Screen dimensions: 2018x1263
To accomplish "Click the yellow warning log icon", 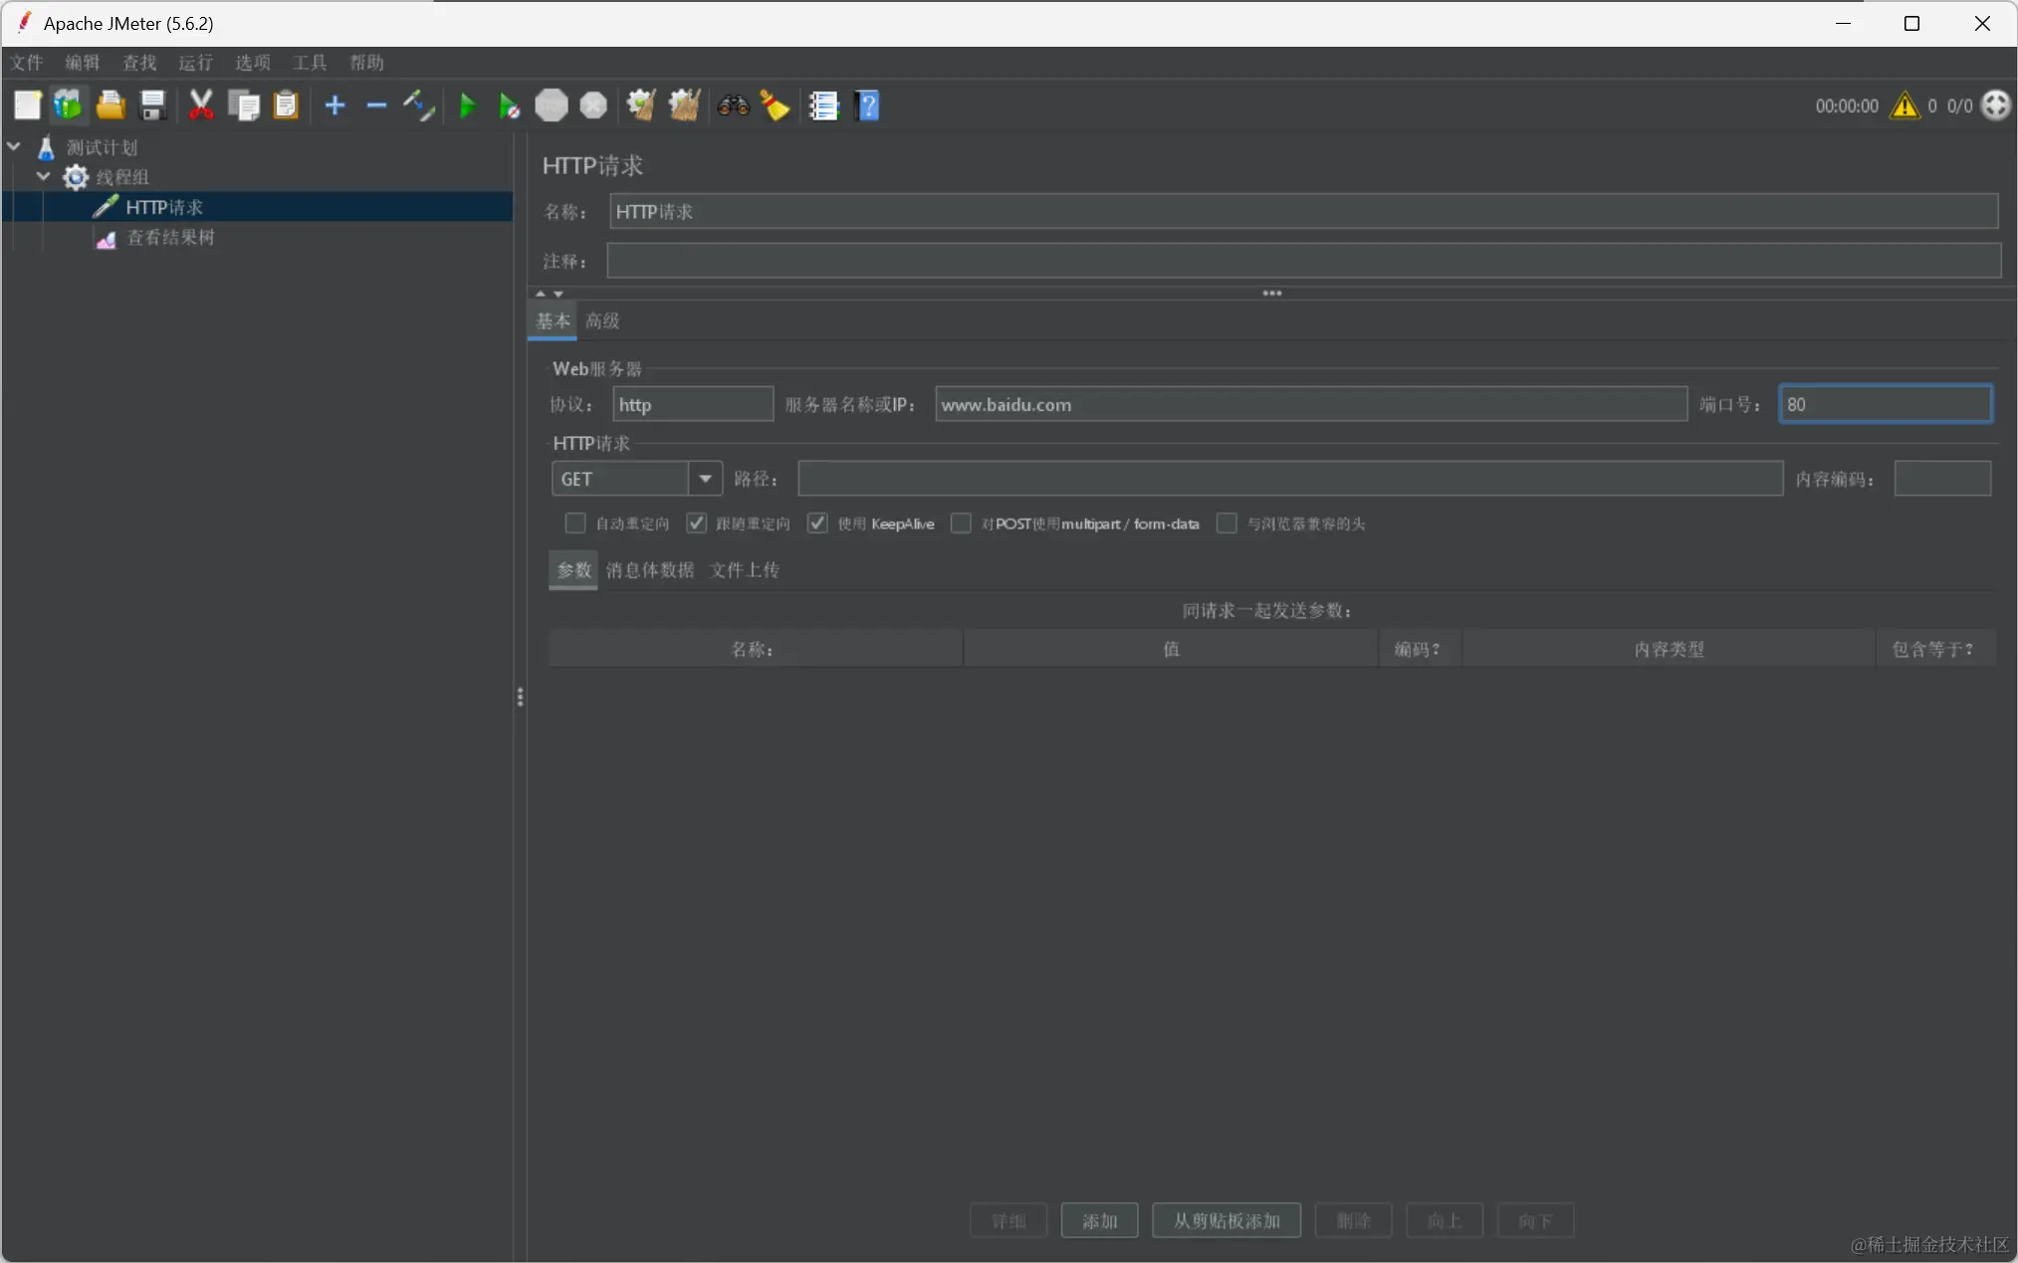I will coord(1905,105).
